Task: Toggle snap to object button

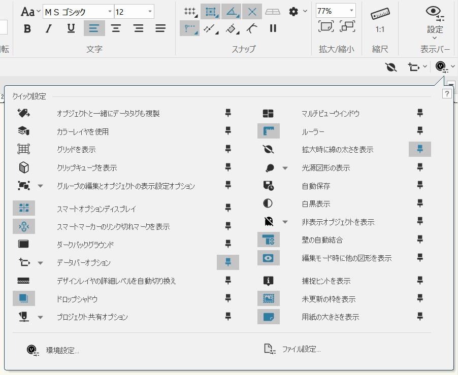Action: pos(211,12)
